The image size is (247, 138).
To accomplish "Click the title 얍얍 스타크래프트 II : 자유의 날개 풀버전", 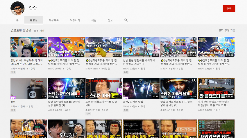I will [x=176, y=104].
